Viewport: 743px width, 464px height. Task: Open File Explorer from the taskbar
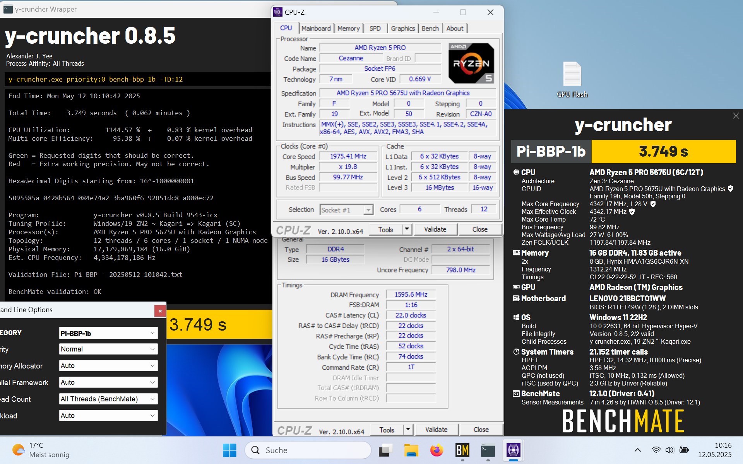tap(411, 450)
